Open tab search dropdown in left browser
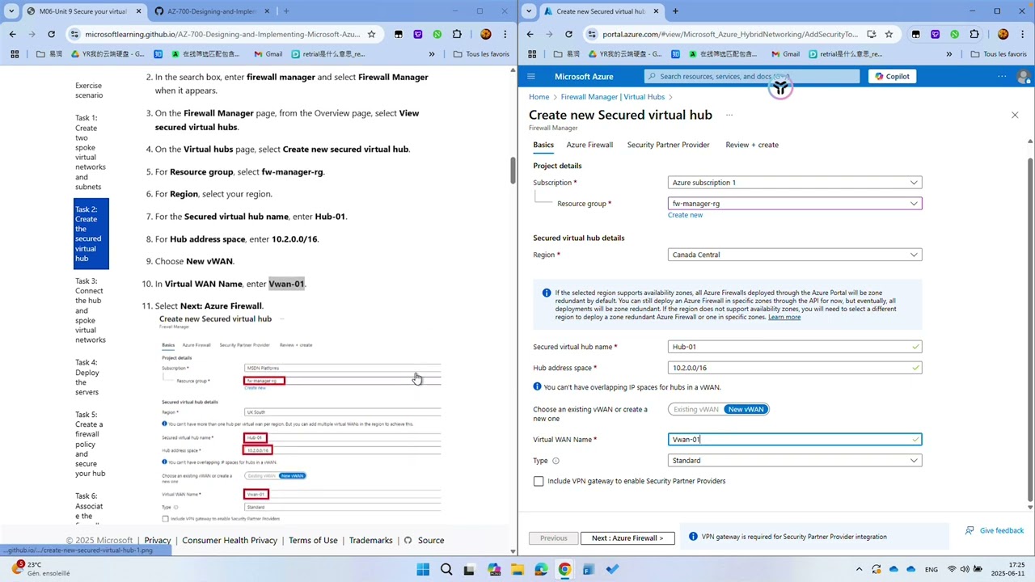Viewport: 1035px width, 582px height. (11, 11)
